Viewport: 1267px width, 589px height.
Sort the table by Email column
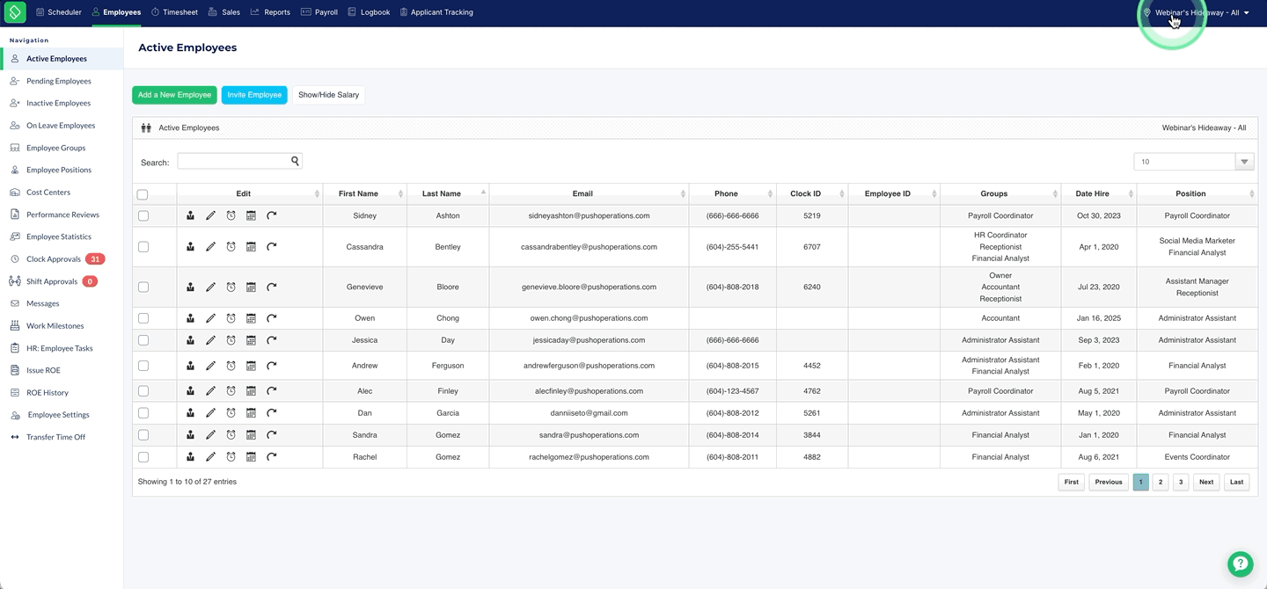[589, 193]
